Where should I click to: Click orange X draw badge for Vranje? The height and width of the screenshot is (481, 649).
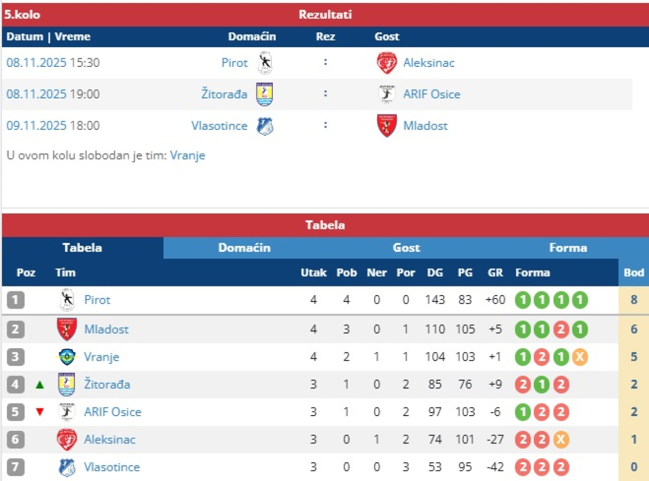tap(580, 357)
